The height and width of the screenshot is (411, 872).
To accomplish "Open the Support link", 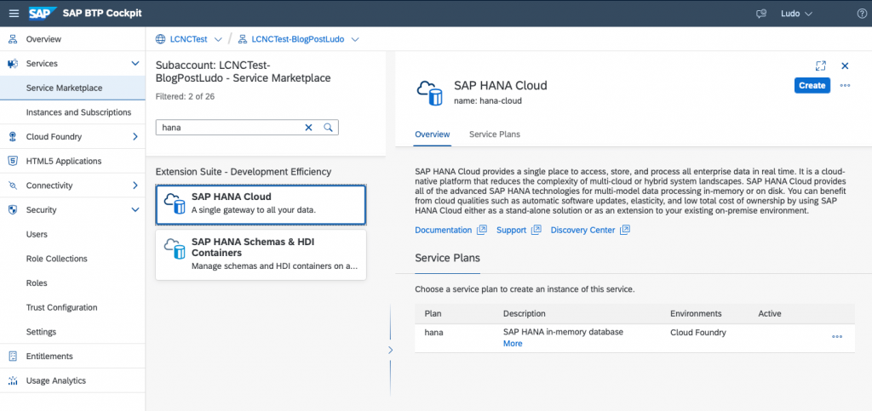I will (x=511, y=230).
